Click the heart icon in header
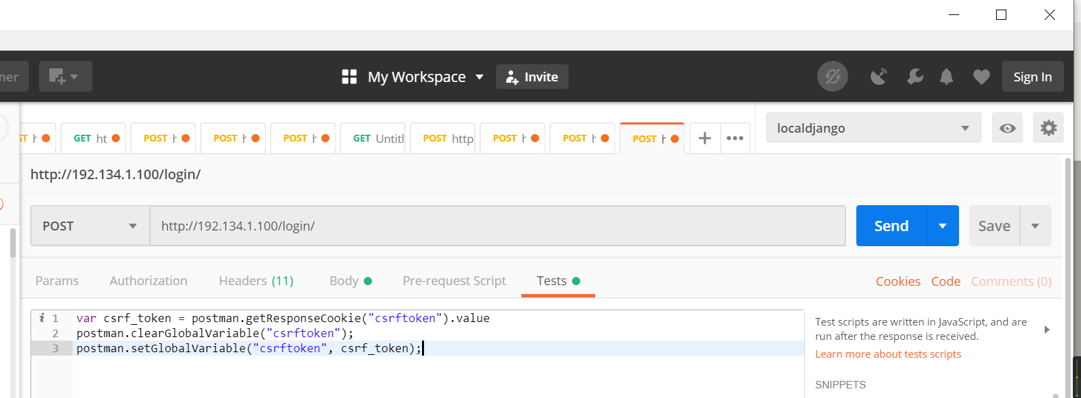Screen dimensions: 1081x398 click(x=981, y=77)
